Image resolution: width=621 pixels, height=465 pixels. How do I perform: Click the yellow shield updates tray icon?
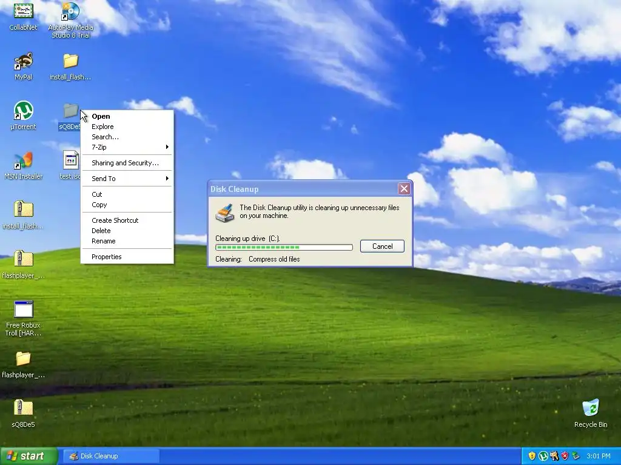(x=532, y=456)
